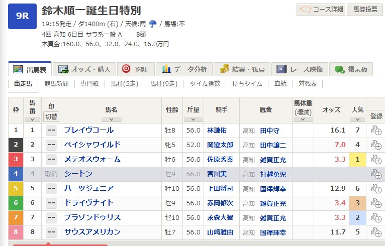Screen dimensions: 385x246
Task: Click the 切替 mark switch button
Action: pyautogui.click(x=51, y=116)
